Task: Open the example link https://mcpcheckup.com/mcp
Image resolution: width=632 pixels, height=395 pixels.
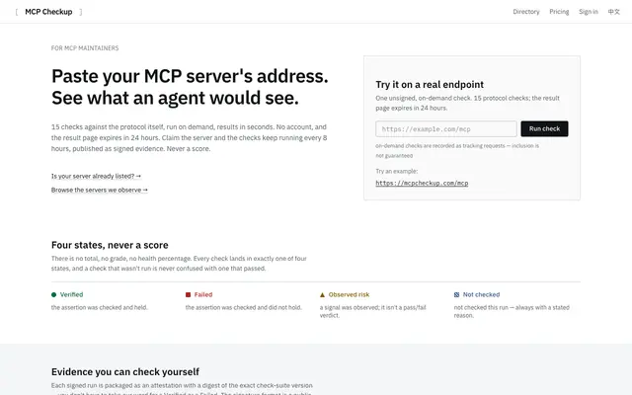Action: 422,183
